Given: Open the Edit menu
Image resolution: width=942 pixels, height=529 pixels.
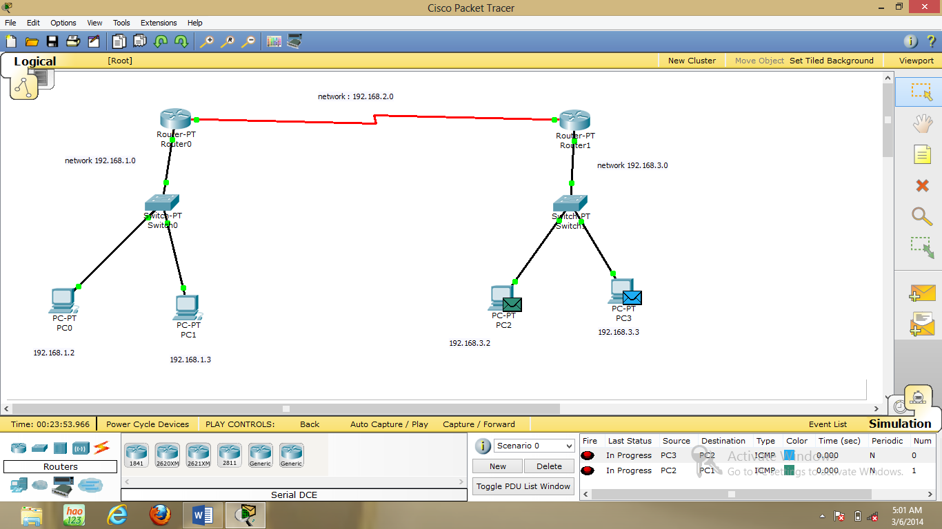Looking at the screenshot, I should (33, 23).
